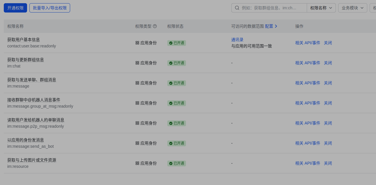The width and height of the screenshot is (376, 185).
Task: Click the app identity icon in im:resource row
Action: coord(137,163)
